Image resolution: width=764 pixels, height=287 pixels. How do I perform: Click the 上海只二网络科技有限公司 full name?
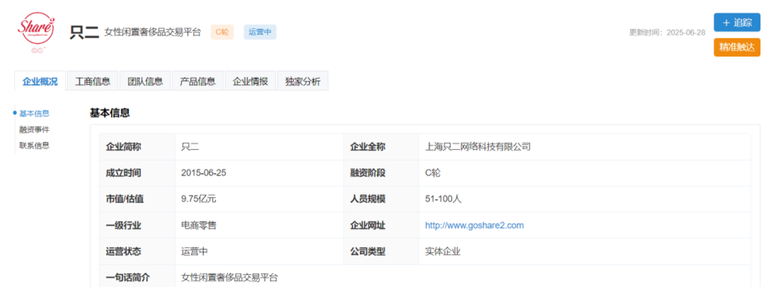478,147
